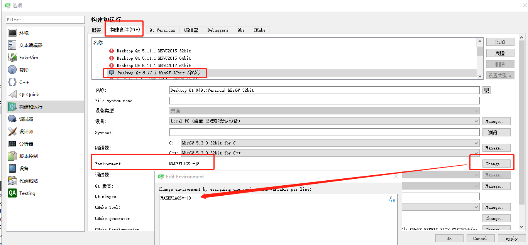
Task: Select the Testing QA category
Action: click(x=46, y=193)
